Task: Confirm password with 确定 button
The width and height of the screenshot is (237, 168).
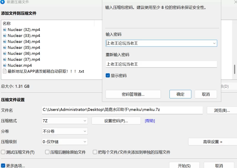Action: (180, 94)
